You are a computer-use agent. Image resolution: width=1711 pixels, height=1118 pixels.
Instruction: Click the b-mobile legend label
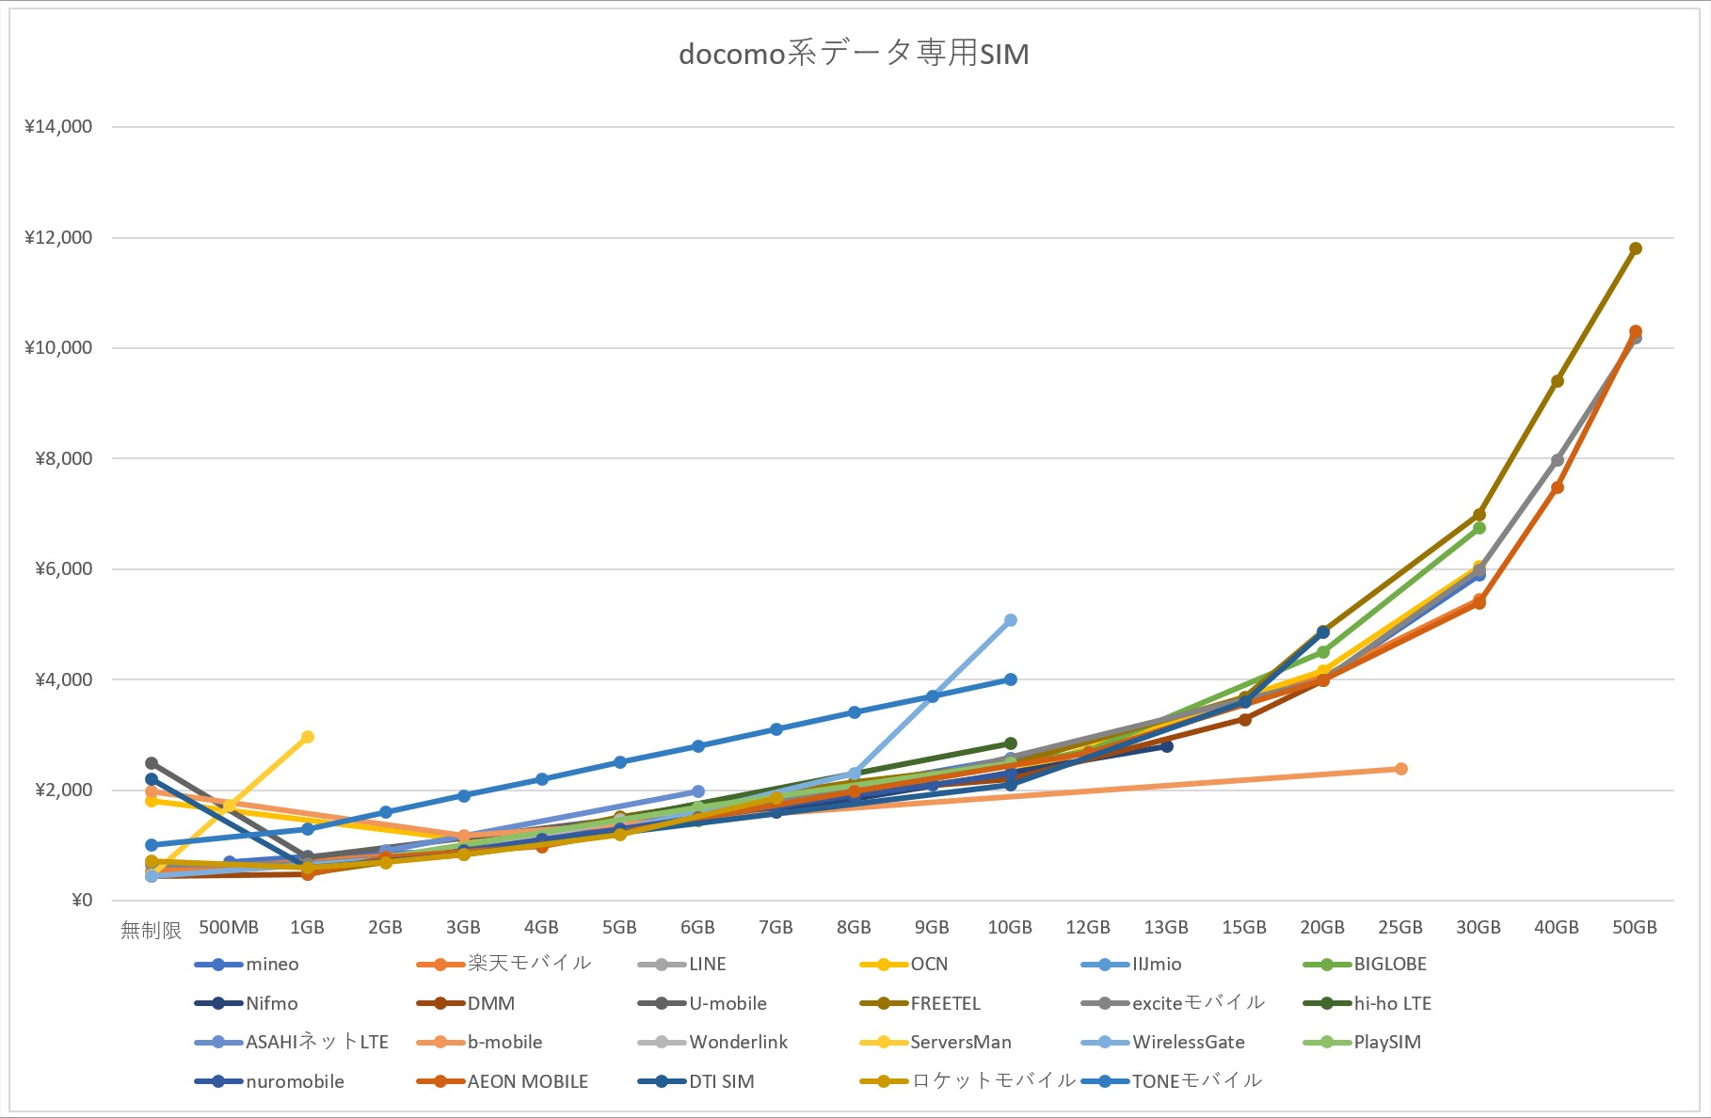click(505, 1043)
